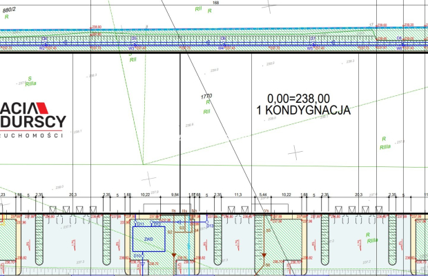The height and width of the screenshot is (276, 428).
Task: Click the parcel number 1770
Action: [206, 96]
